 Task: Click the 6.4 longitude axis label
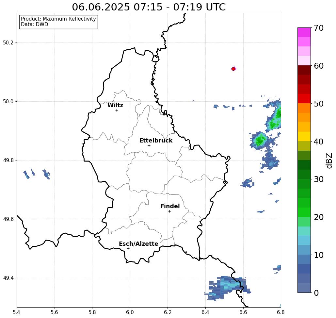tap(205, 312)
